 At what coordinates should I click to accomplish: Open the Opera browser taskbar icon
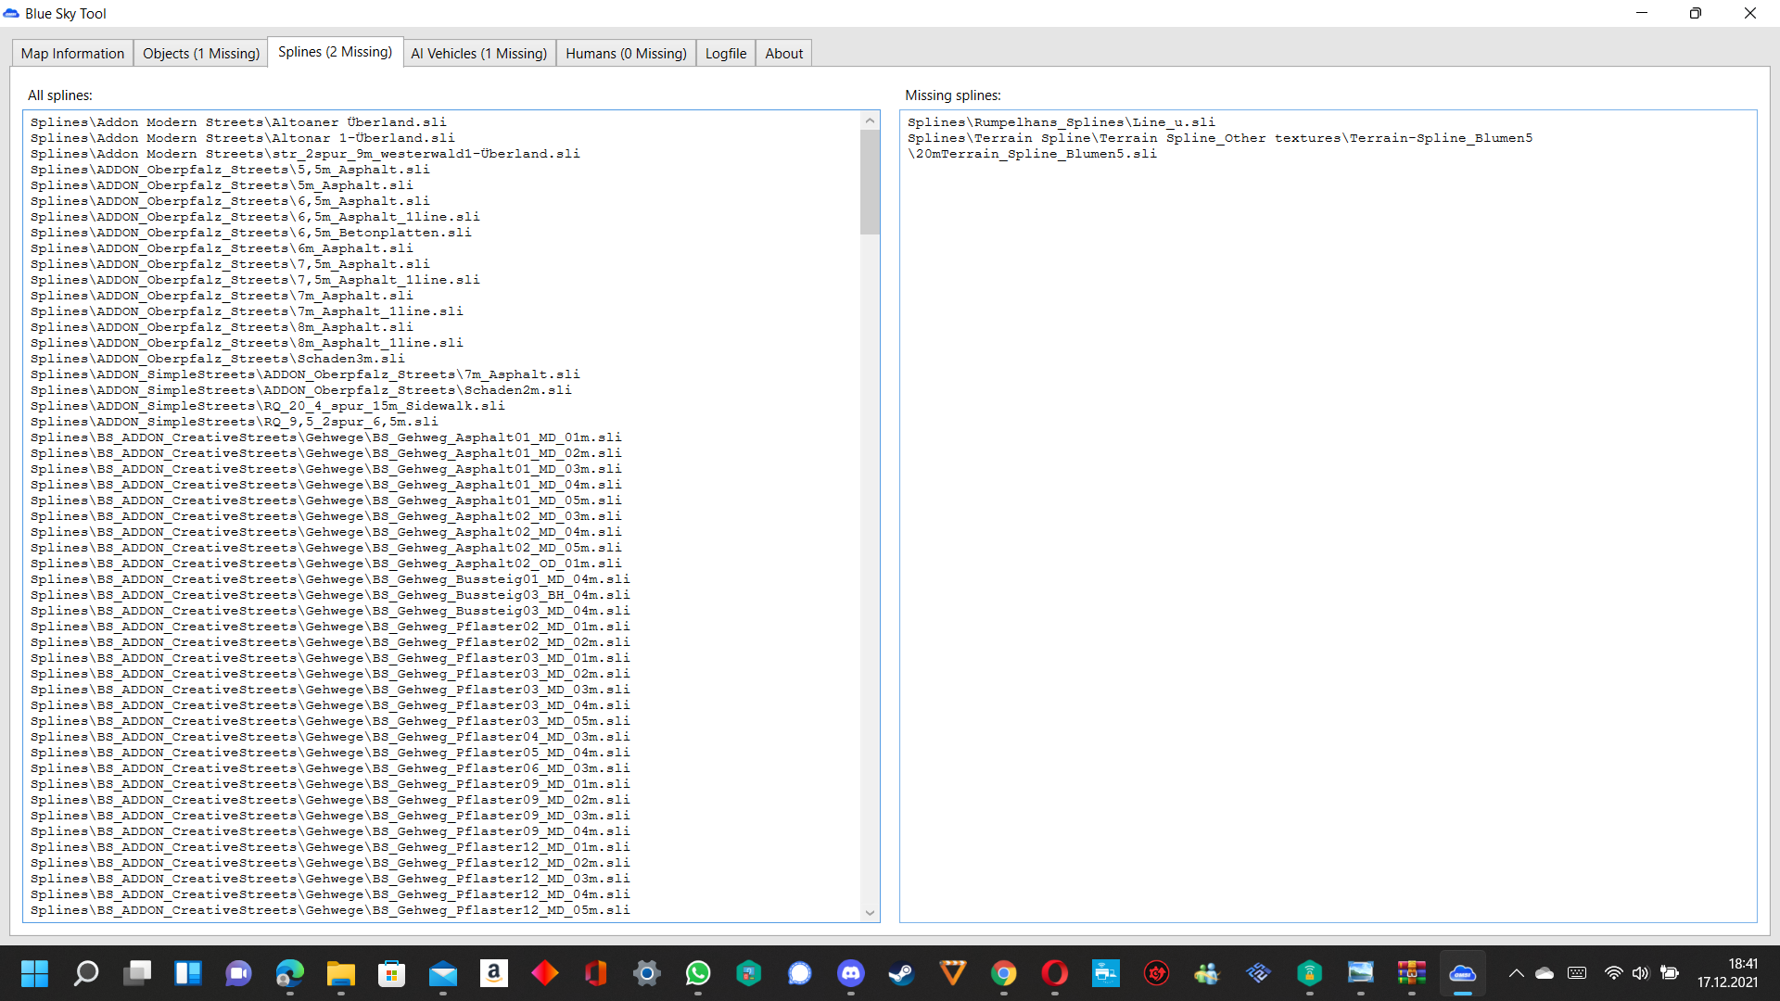point(1054,973)
